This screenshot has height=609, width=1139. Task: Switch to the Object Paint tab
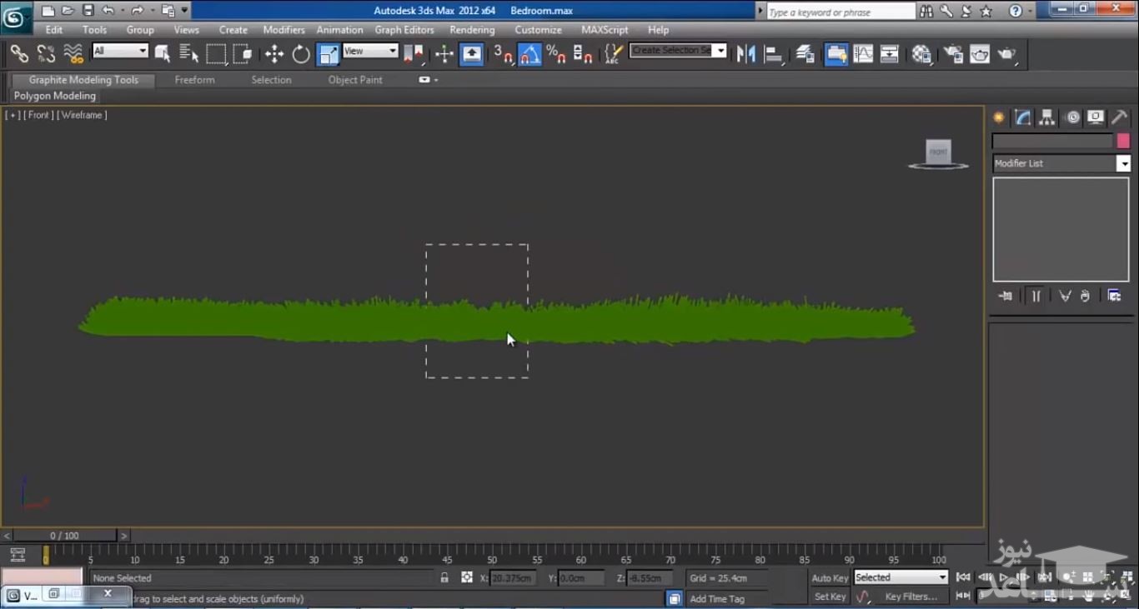tap(355, 80)
